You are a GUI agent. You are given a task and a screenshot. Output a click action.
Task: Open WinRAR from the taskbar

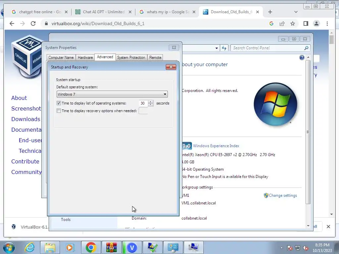coord(111,247)
